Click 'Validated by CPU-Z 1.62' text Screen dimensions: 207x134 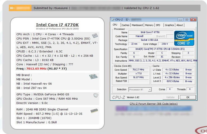(x=142, y=8)
